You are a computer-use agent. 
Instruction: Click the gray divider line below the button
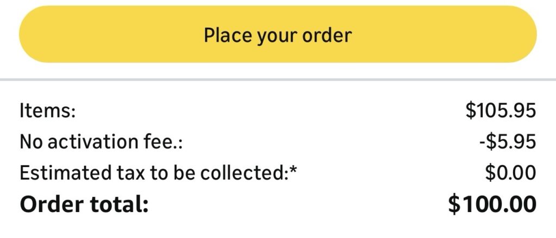[278, 80]
